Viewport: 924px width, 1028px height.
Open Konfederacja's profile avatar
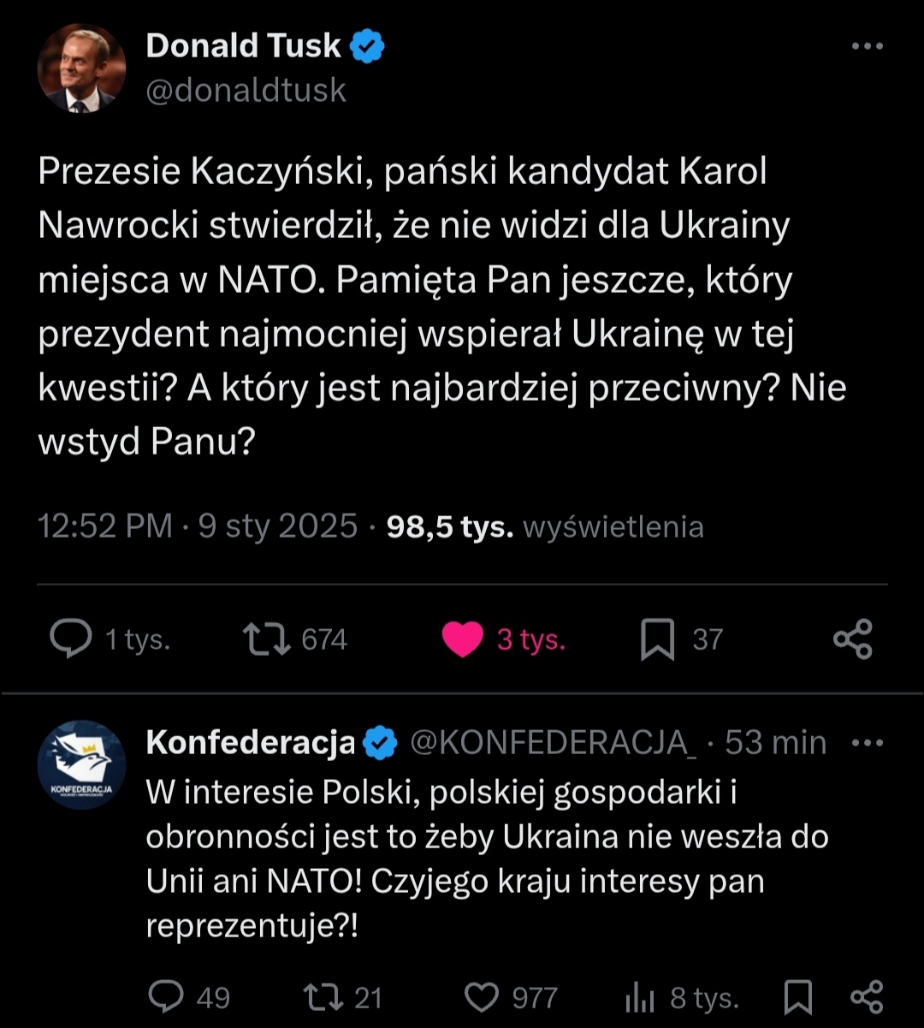click(x=81, y=764)
